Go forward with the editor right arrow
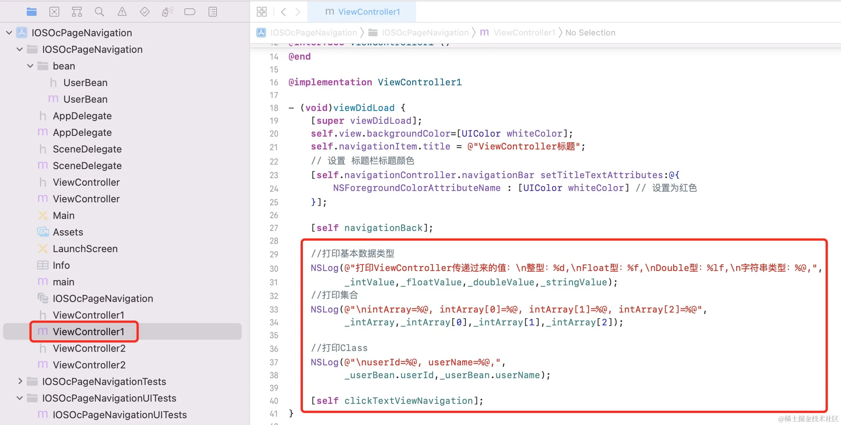The width and height of the screenshot is (841, 425). coord(298,12)
